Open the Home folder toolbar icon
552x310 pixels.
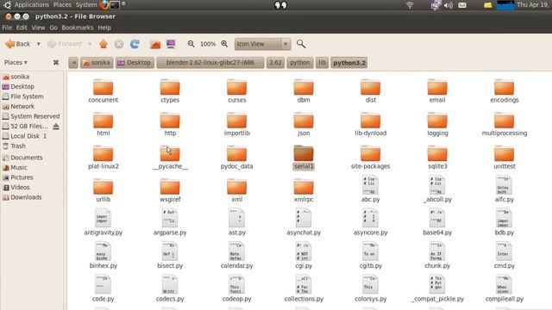155,44
